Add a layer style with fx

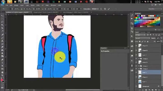point(143,90)
